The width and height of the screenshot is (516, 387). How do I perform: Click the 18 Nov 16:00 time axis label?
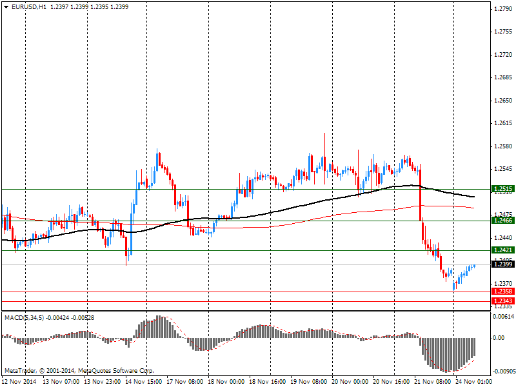[x=267, y=381]
